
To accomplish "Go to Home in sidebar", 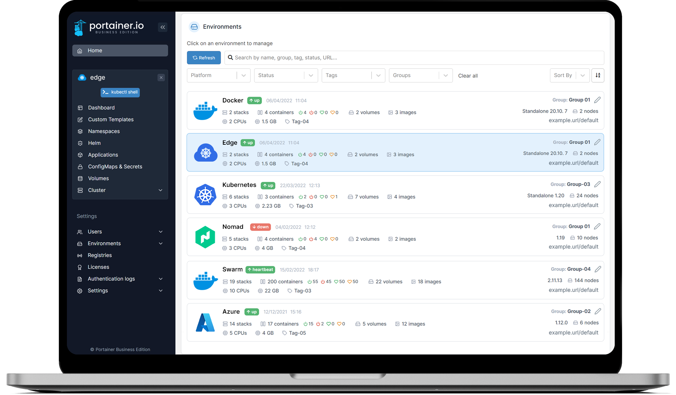I will [x=120, y=50].
